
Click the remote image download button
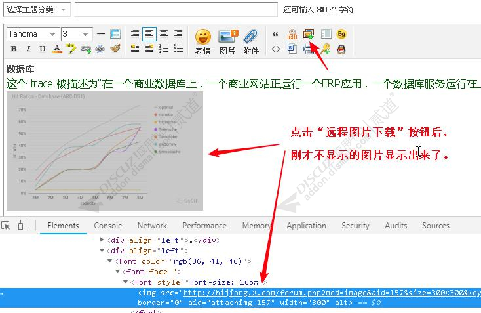[x=309, y=33]
